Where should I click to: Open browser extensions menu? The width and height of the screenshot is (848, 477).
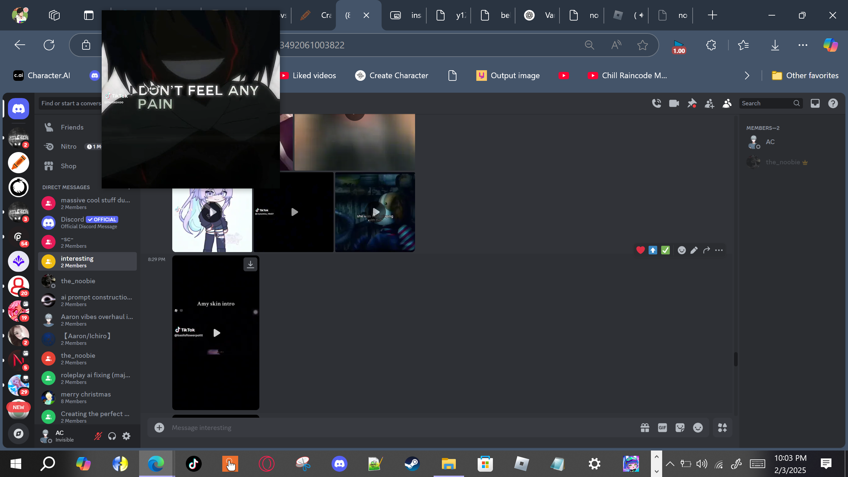(711, 45)
